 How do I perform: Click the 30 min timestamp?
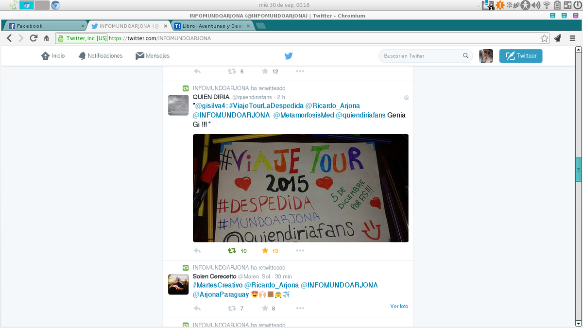point(283,276)
